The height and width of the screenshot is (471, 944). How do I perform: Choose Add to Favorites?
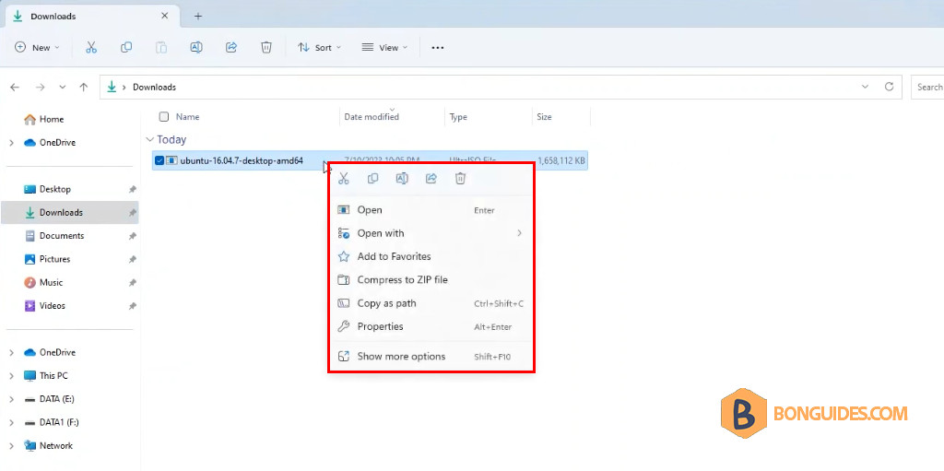[431, 256]
